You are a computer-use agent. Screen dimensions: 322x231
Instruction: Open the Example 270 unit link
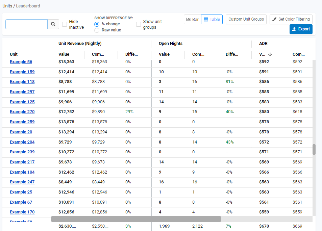pos(22,111)
